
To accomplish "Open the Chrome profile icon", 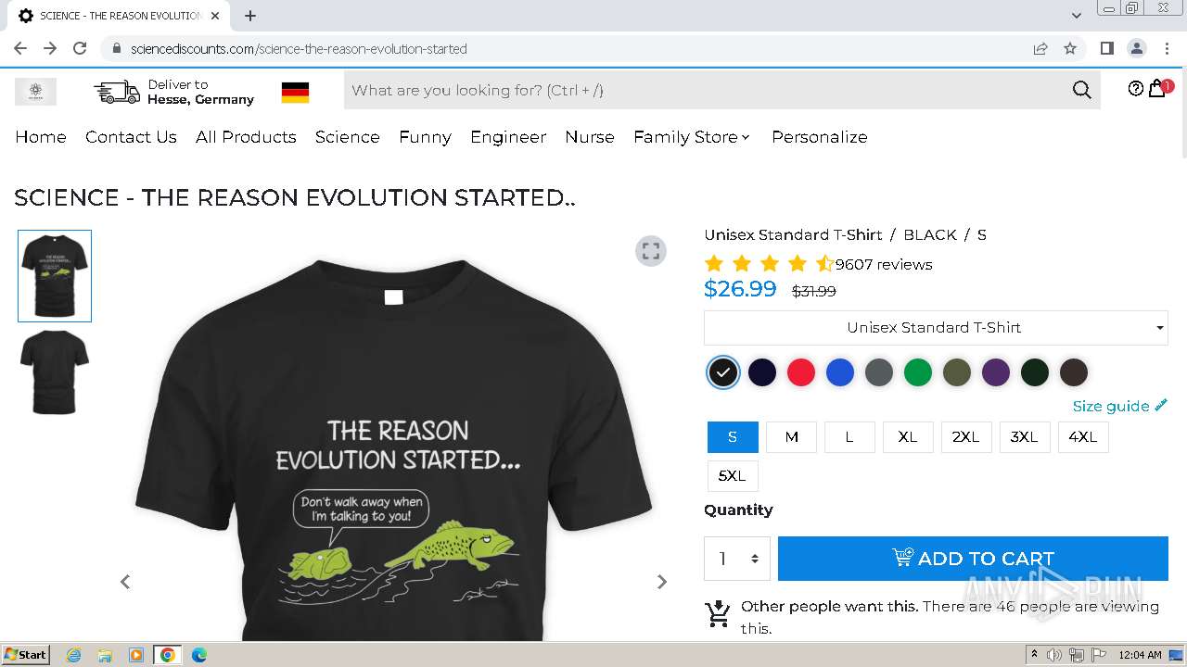I will coord(1136,48).
